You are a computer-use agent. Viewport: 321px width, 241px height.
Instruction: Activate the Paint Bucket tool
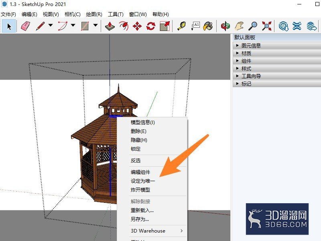click(x=208, y=26)
